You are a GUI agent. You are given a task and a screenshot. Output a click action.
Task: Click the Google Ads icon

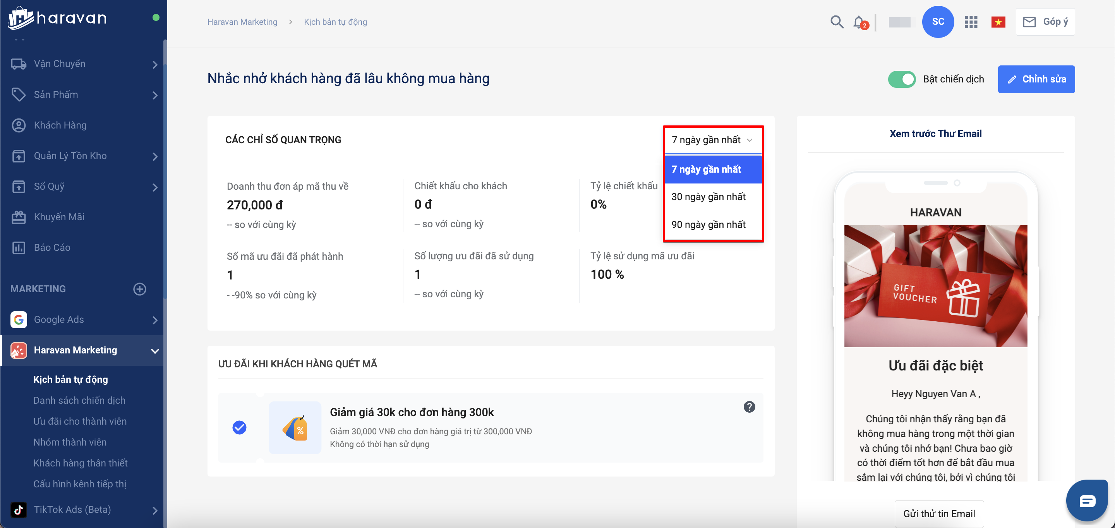point(18,320)
